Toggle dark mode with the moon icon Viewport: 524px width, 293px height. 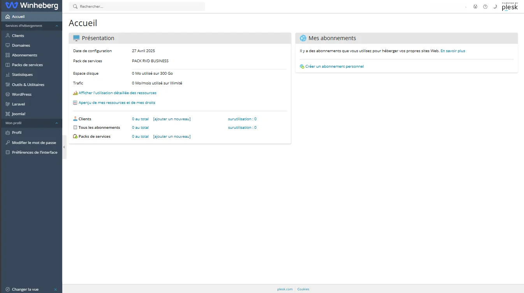[495, 7]
